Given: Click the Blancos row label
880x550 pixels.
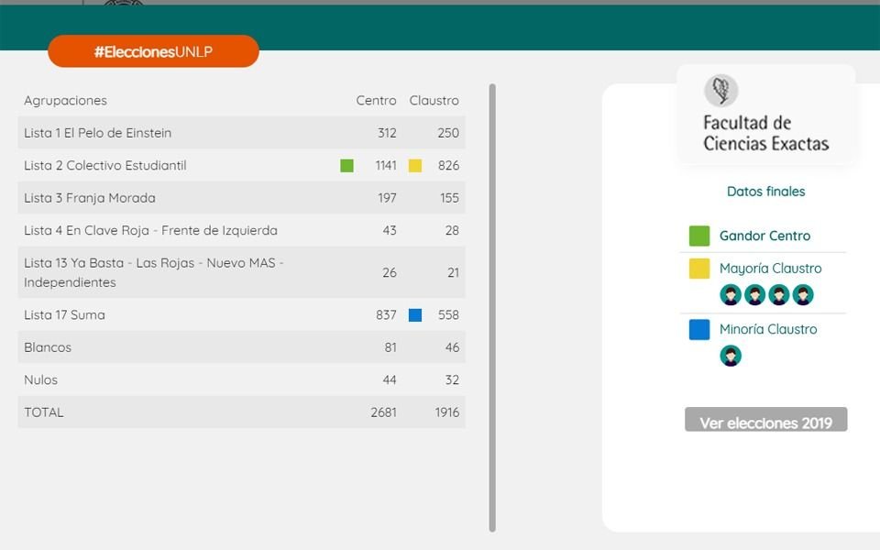Looking at the screenshot, I should tap(47, 347).
